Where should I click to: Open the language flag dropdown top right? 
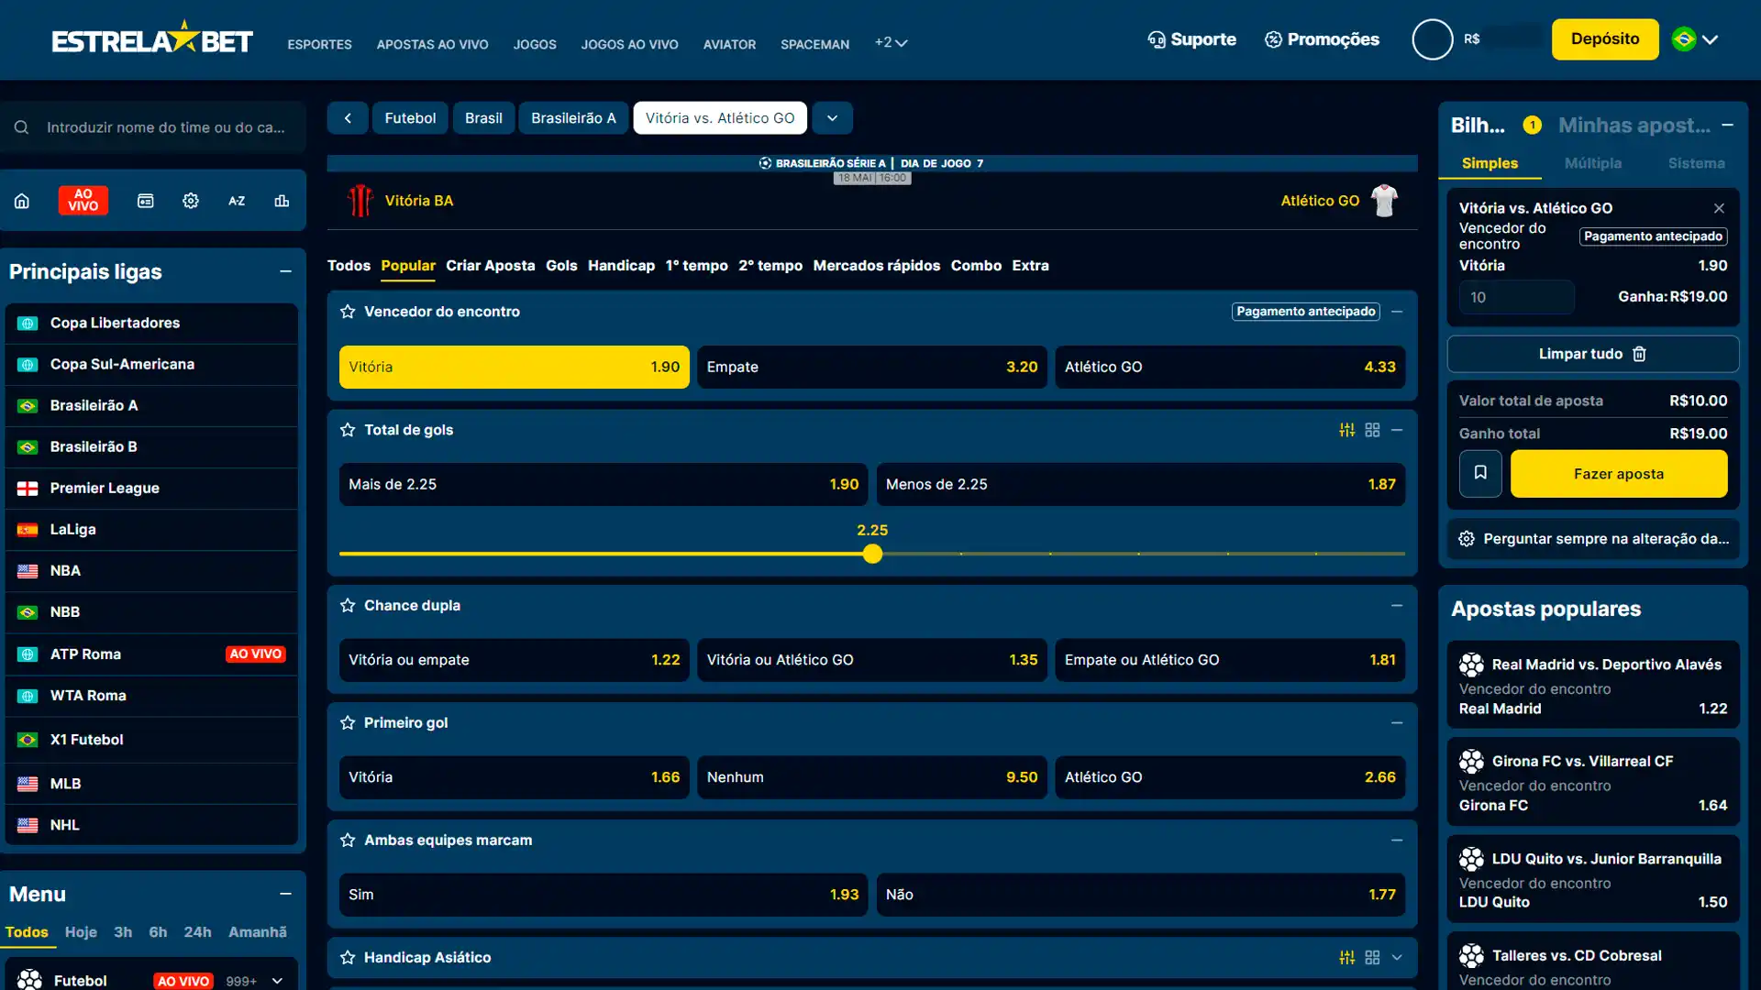(x=1695, y=39)
